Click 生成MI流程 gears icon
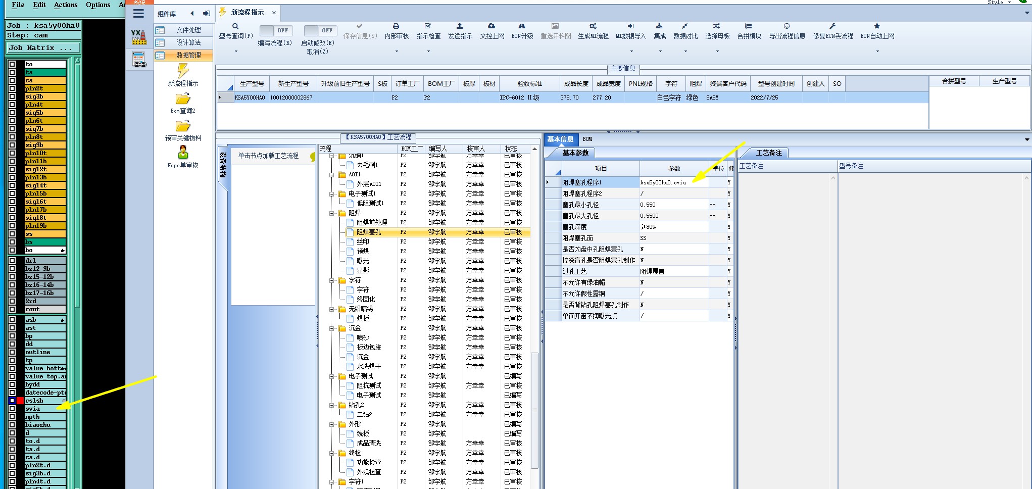Image resolution: width=1032 pixels, height=489 pixels. pos(593,31)
